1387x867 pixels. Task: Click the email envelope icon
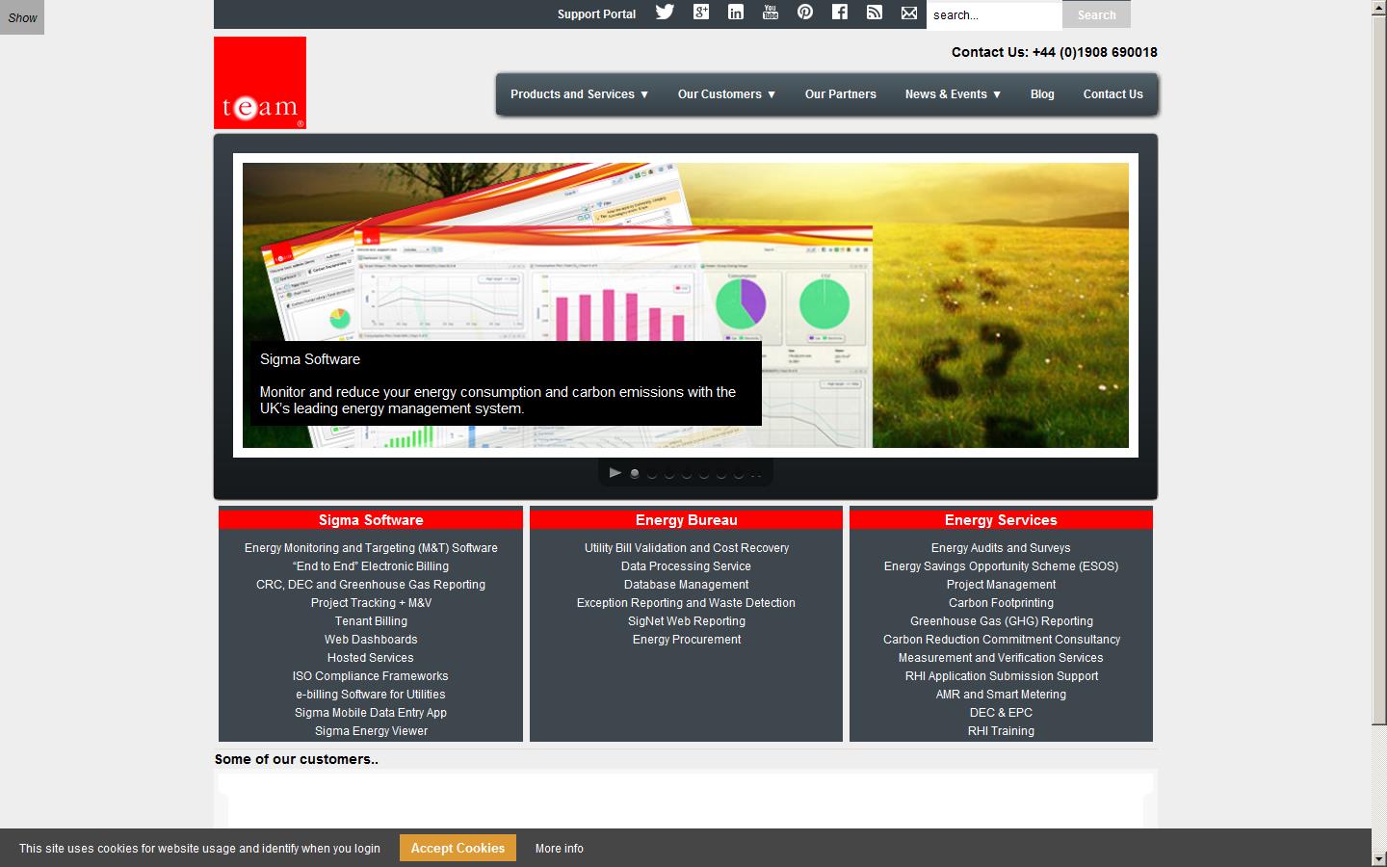point(908,13)
